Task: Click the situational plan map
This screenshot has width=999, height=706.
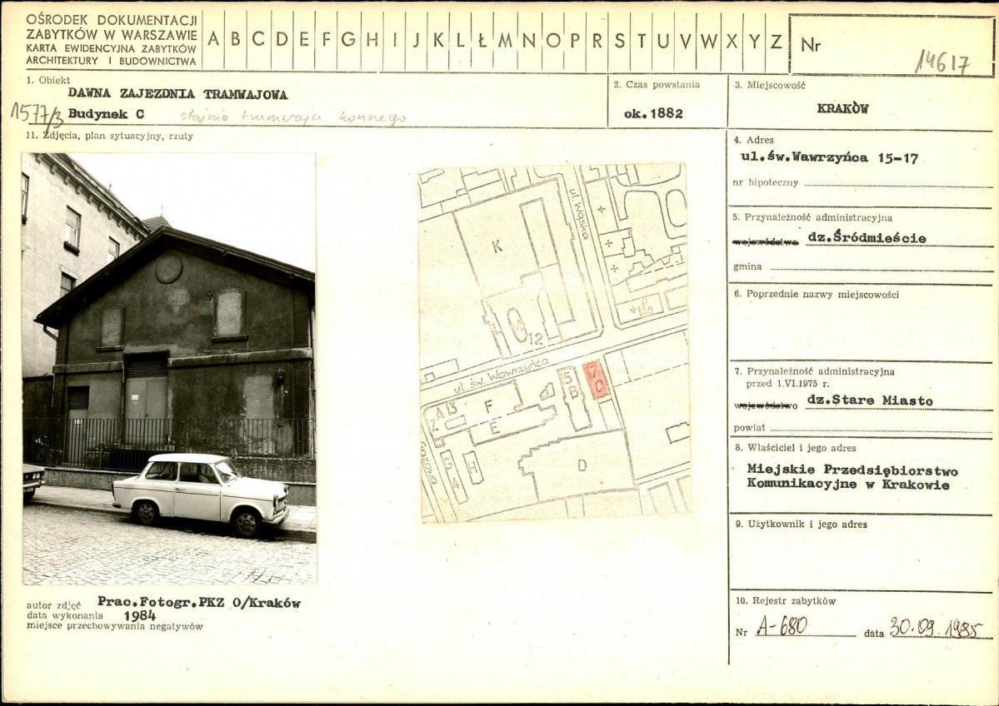Action: click(553, 342)
